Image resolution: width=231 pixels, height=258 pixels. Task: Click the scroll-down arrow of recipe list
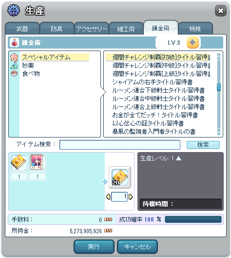pyautogui.click(x=219, y=132)
